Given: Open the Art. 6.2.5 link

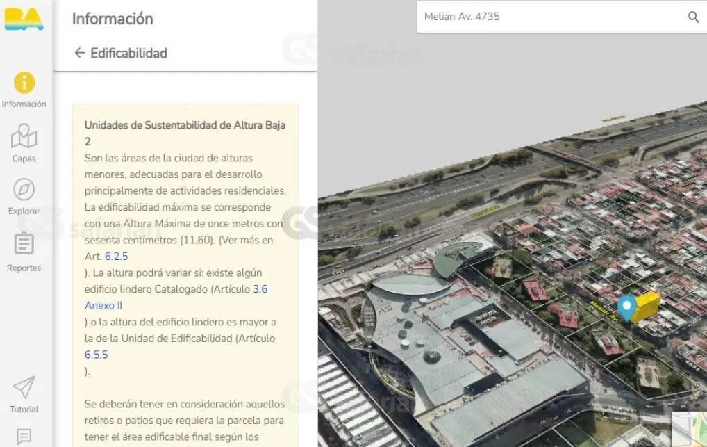Looking at the screenshot, I should coord(117,257).
